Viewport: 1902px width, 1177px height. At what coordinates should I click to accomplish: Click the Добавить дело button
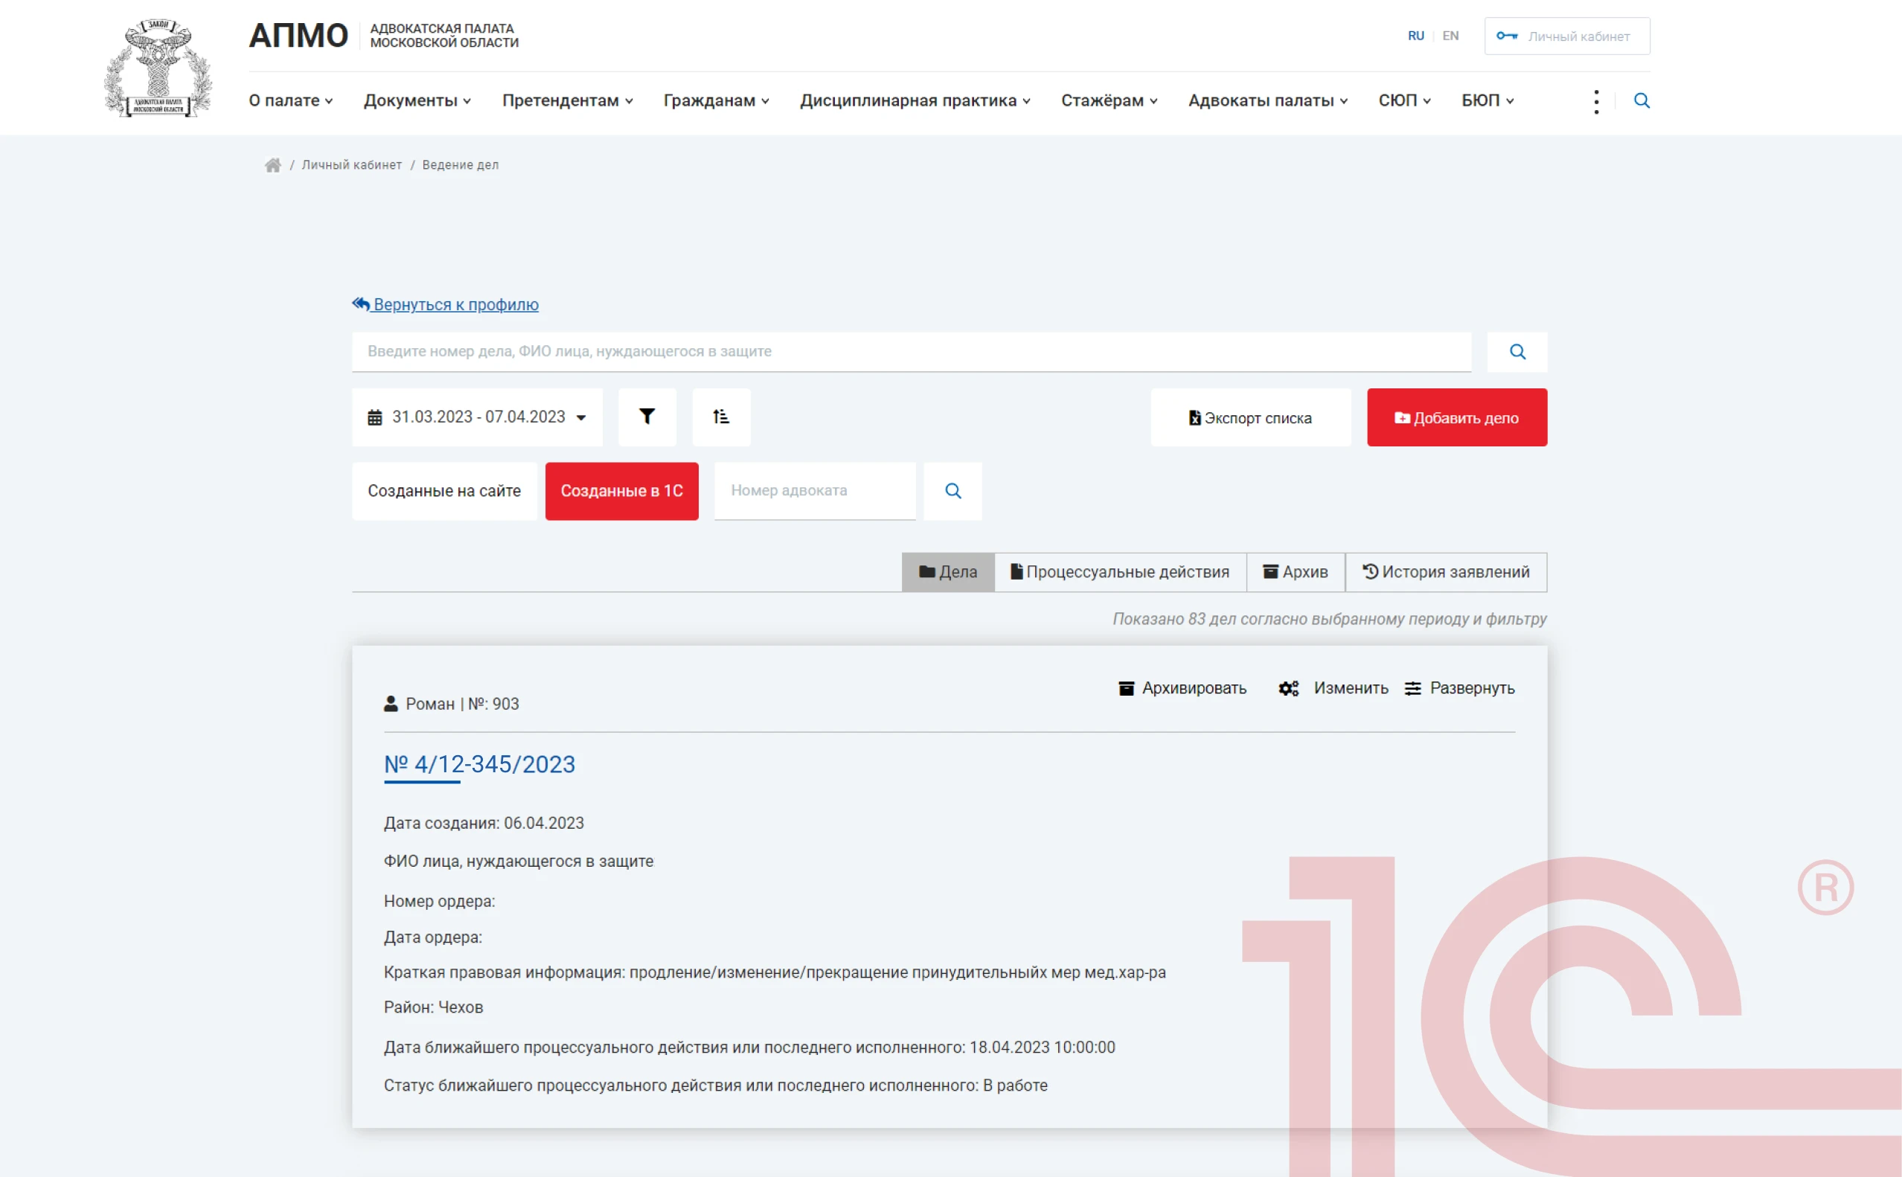tap(1457, 417)
